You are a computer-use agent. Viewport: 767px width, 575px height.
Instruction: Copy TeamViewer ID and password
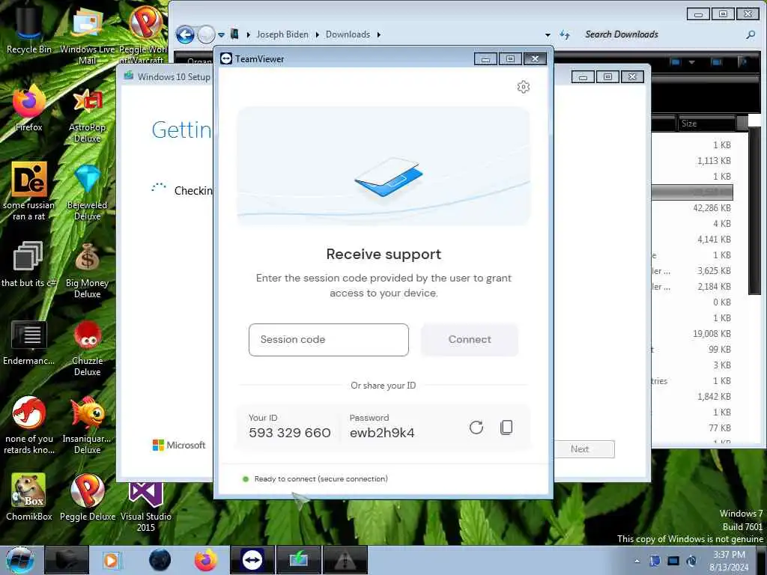pyautogui.click(x=506, y=428)
